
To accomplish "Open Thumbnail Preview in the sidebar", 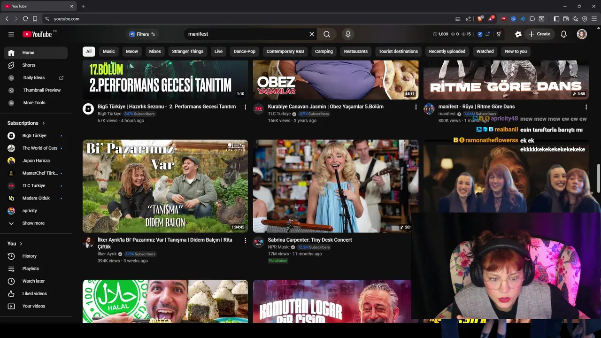I will (36, 90).
